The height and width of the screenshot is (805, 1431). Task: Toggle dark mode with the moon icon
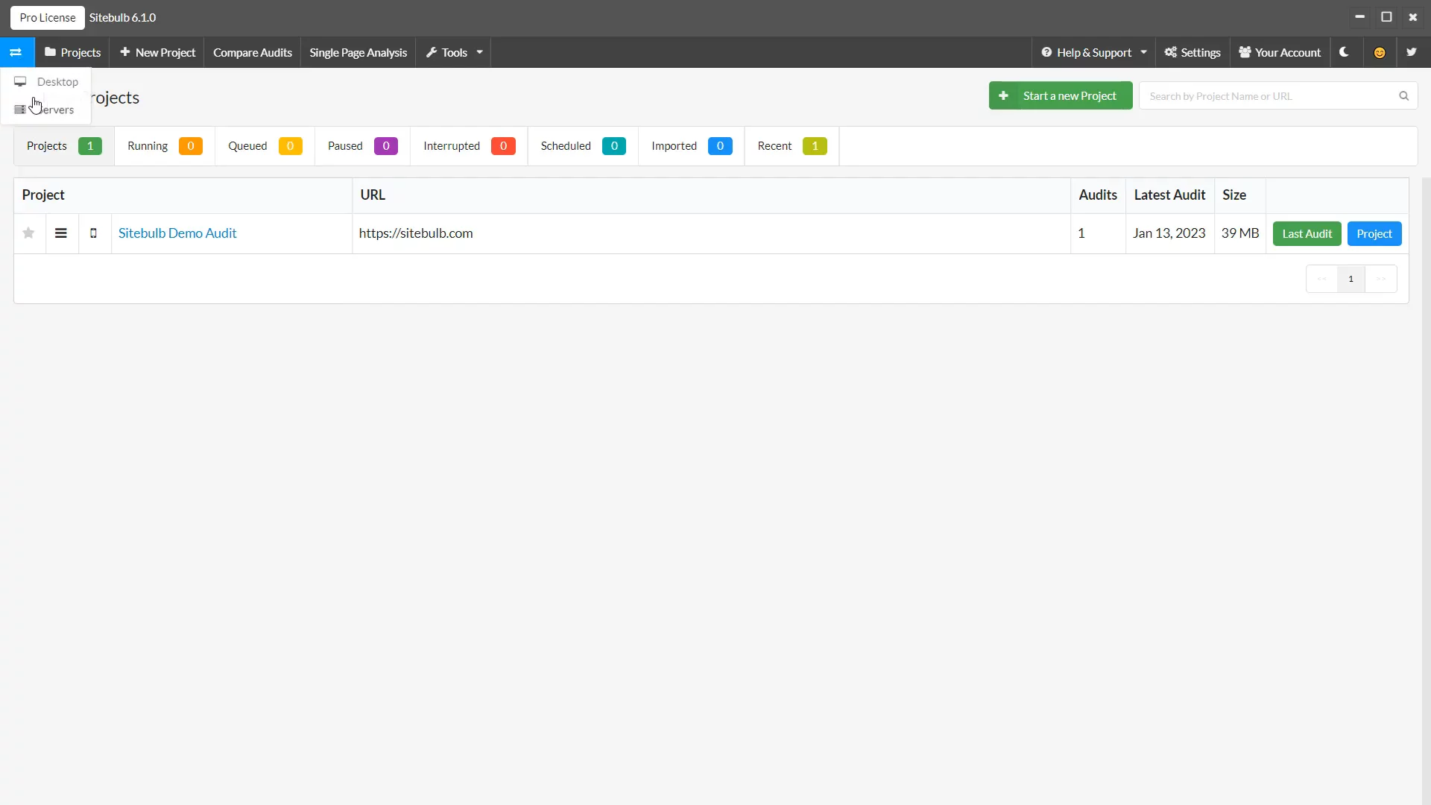click(x=1344, y=52)
